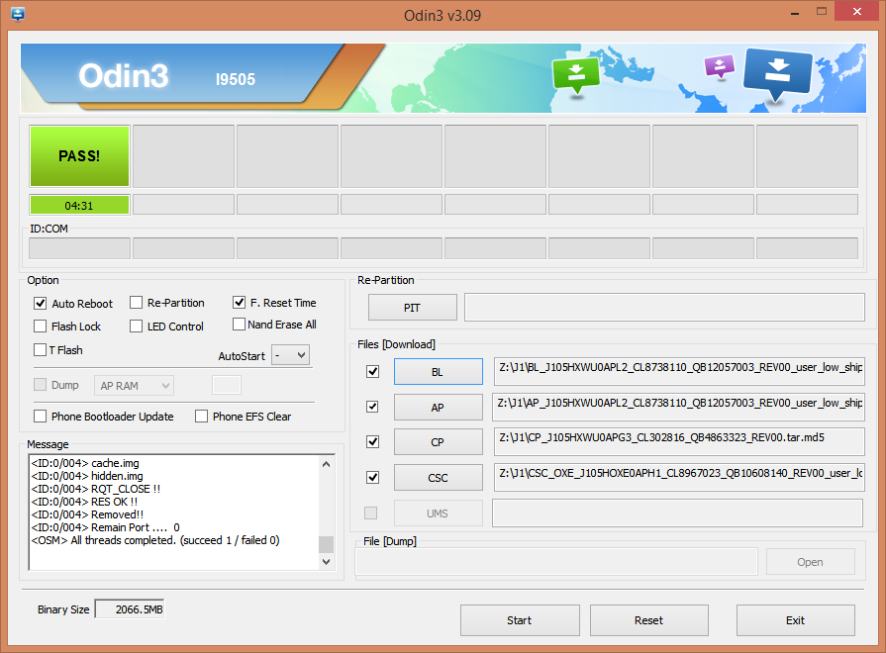Click the CP file button

point(438,442)
